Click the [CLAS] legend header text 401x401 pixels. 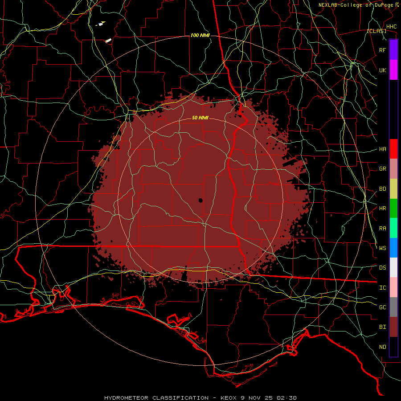(376, 31)
